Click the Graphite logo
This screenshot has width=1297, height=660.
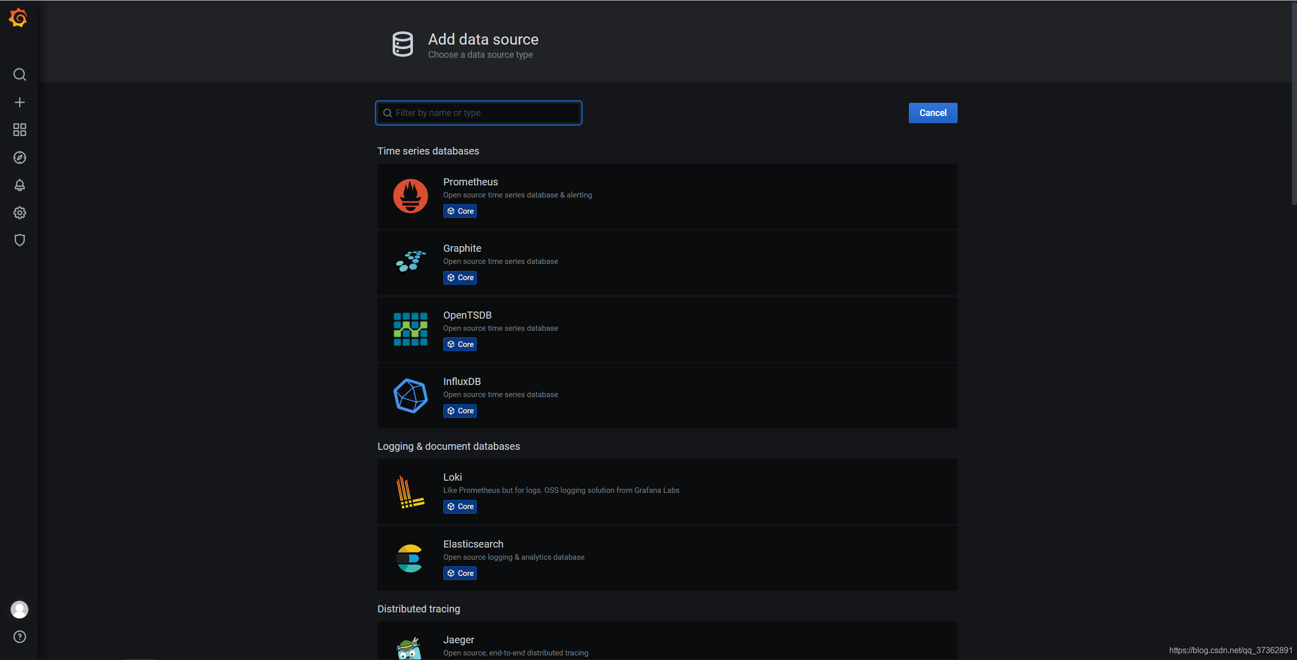410,262
